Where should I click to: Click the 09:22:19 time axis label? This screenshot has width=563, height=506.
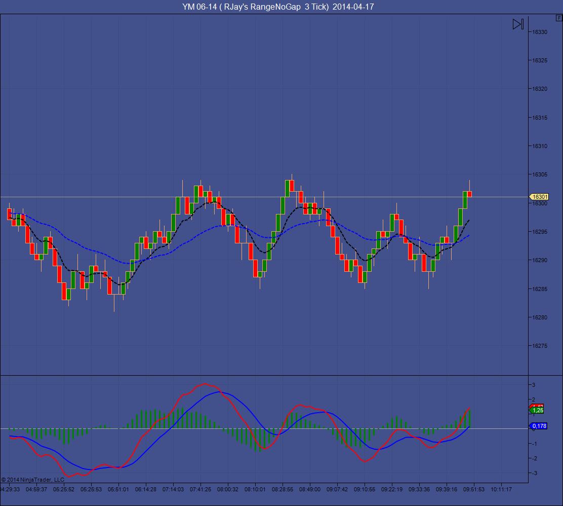tap(392, 489)
